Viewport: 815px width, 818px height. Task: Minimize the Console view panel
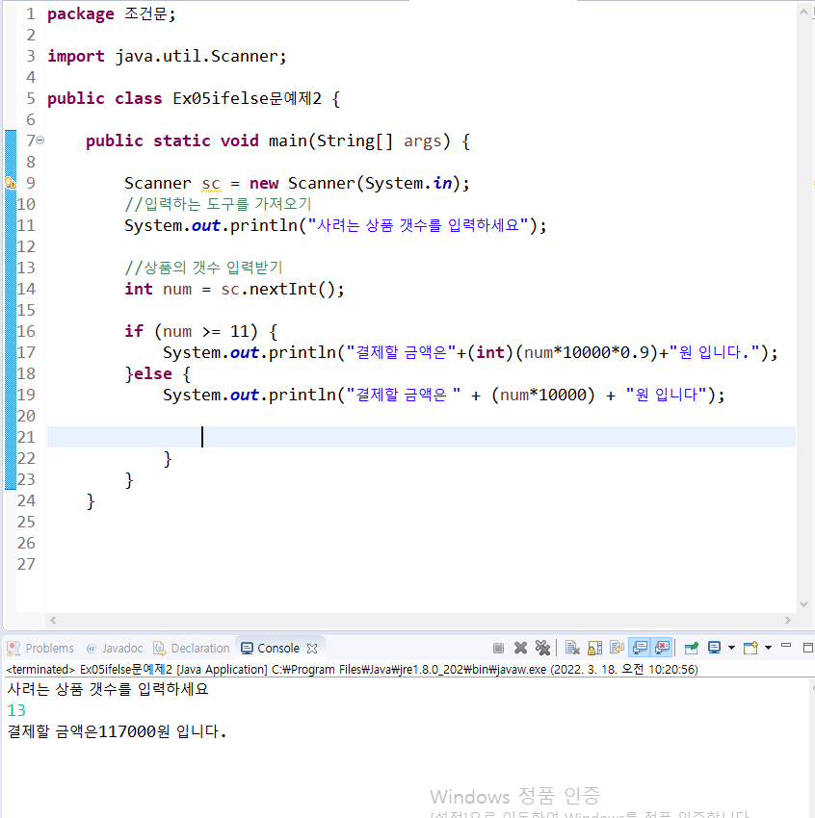pos(786,647)
